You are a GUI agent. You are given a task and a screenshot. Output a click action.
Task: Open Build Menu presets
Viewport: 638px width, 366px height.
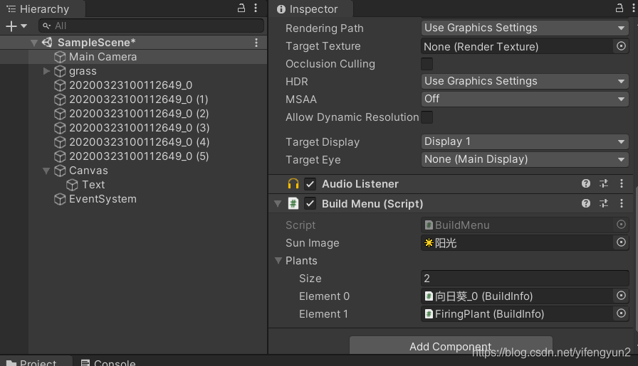[604, 203]
